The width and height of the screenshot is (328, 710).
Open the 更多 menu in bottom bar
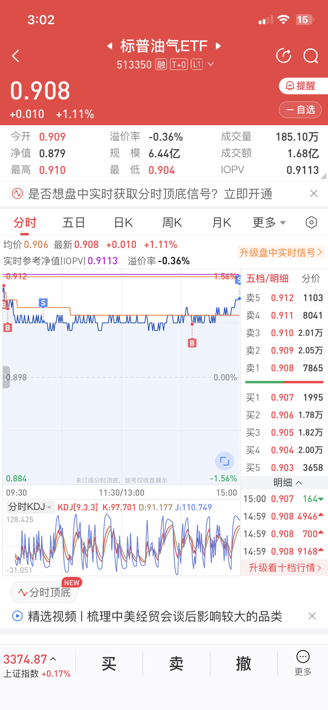coord(303,663)
